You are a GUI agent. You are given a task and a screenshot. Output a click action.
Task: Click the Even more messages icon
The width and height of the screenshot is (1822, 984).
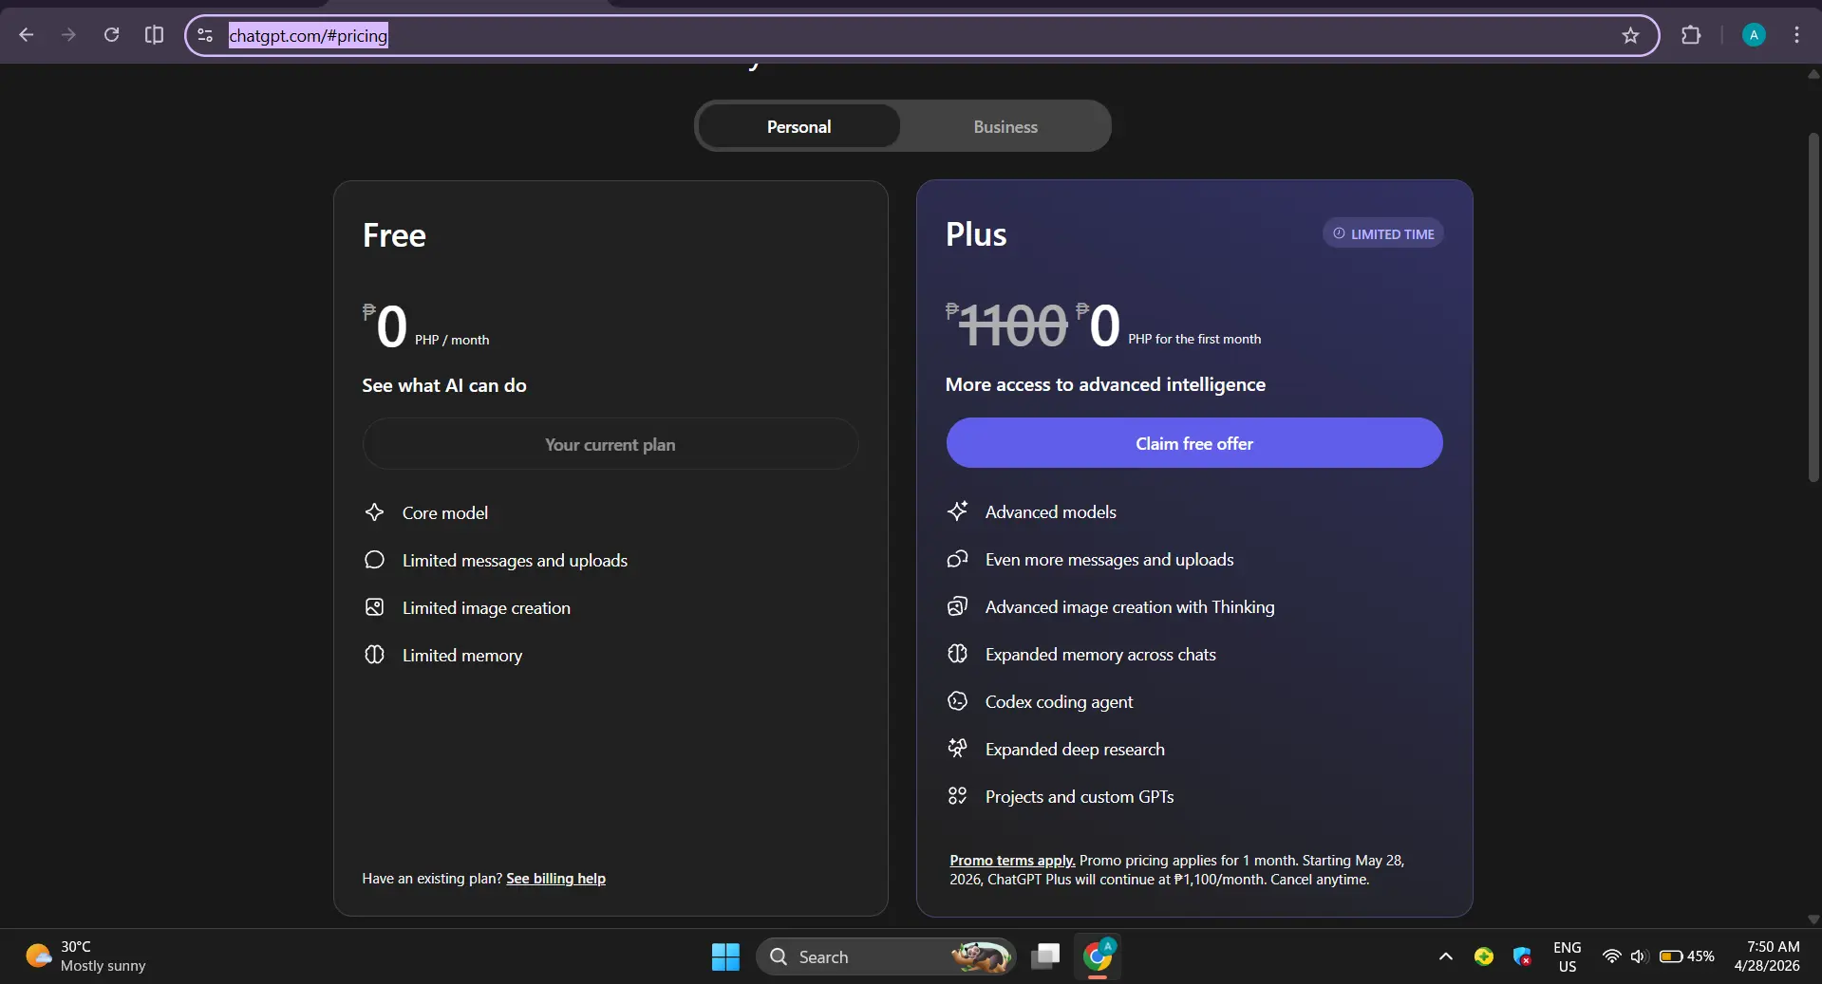pos(957,559)
